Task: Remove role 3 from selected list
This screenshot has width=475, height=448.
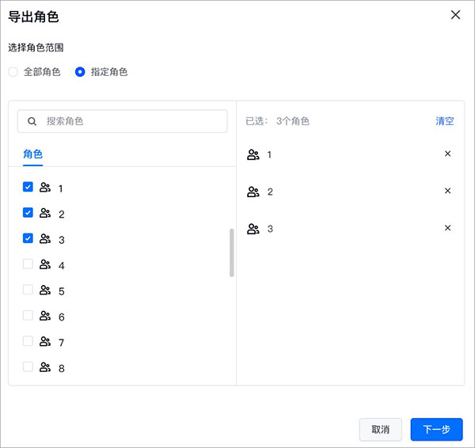Action: coord(447,228)
